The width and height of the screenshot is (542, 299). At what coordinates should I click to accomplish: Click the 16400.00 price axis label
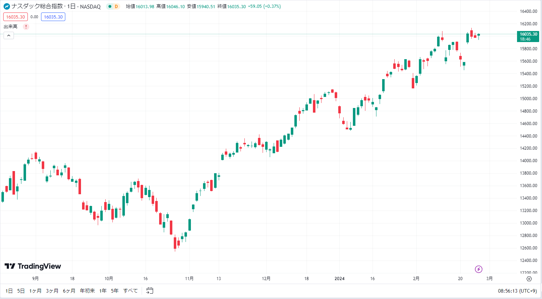click(528, 11)
